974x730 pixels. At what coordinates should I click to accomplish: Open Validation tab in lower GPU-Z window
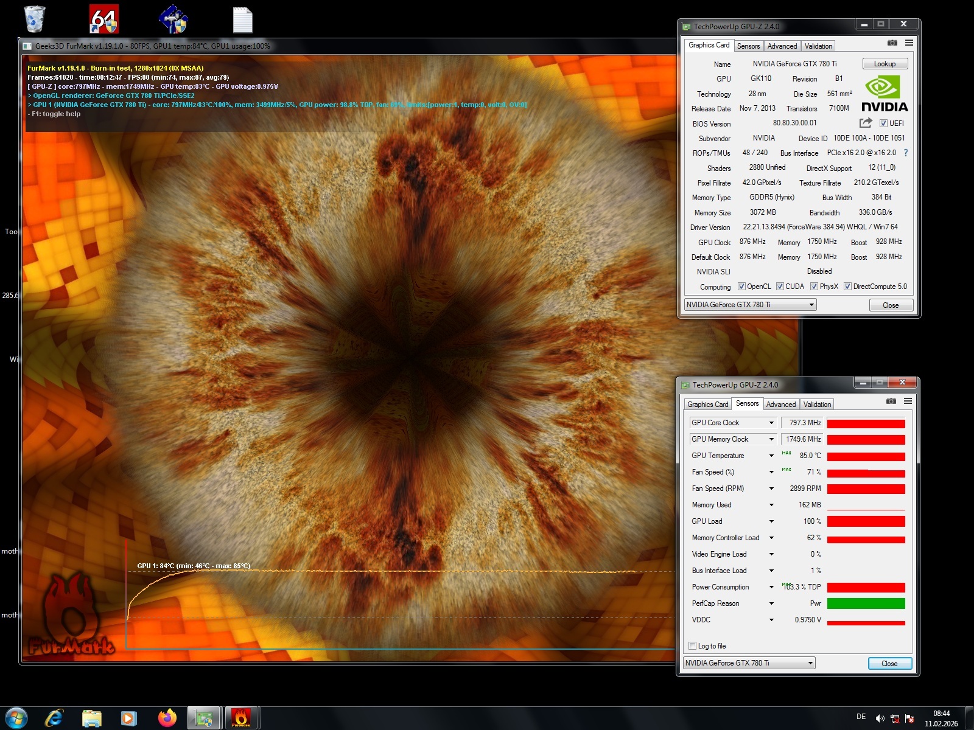pyautogui.click(x=817, y=405)
